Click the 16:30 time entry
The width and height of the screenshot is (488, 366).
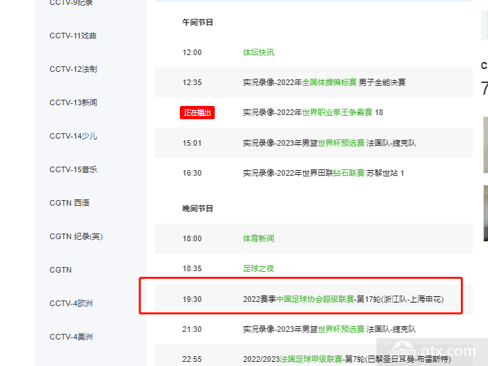[192, 173]
